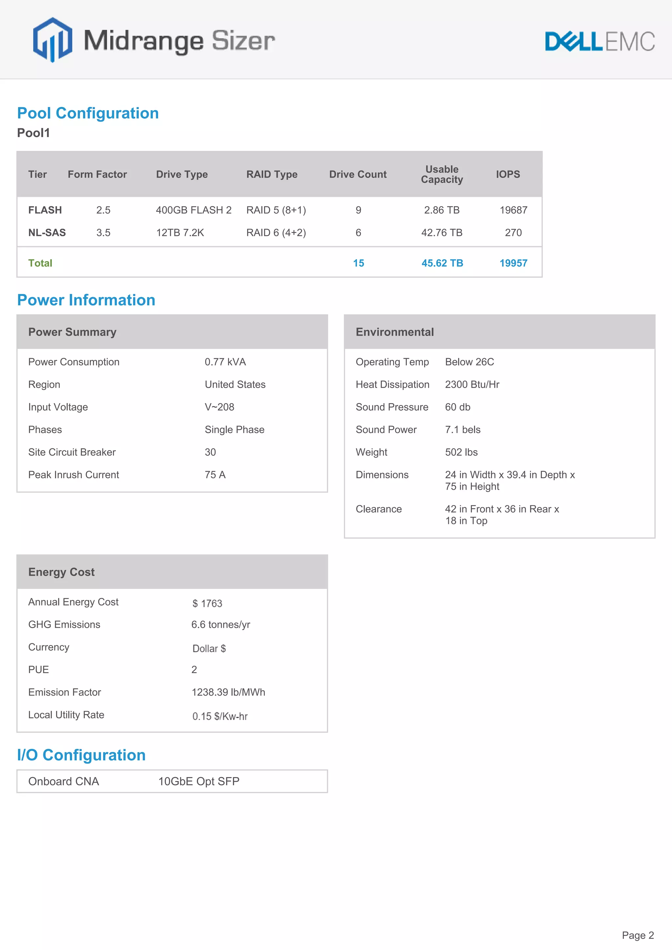Click the NL-SAS tier row label
Viewport: 672px width, 950px height.
pyautogui.click(x=47, y=233)
